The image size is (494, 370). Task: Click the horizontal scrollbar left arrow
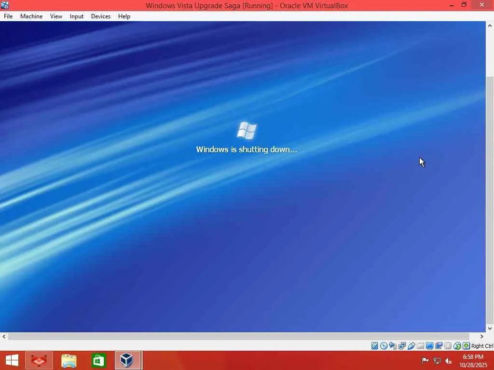pos(4,336)
